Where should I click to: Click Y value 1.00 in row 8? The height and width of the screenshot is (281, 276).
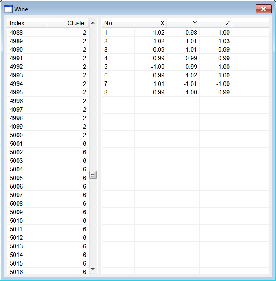pyautogui.click(x=191, y=92)
